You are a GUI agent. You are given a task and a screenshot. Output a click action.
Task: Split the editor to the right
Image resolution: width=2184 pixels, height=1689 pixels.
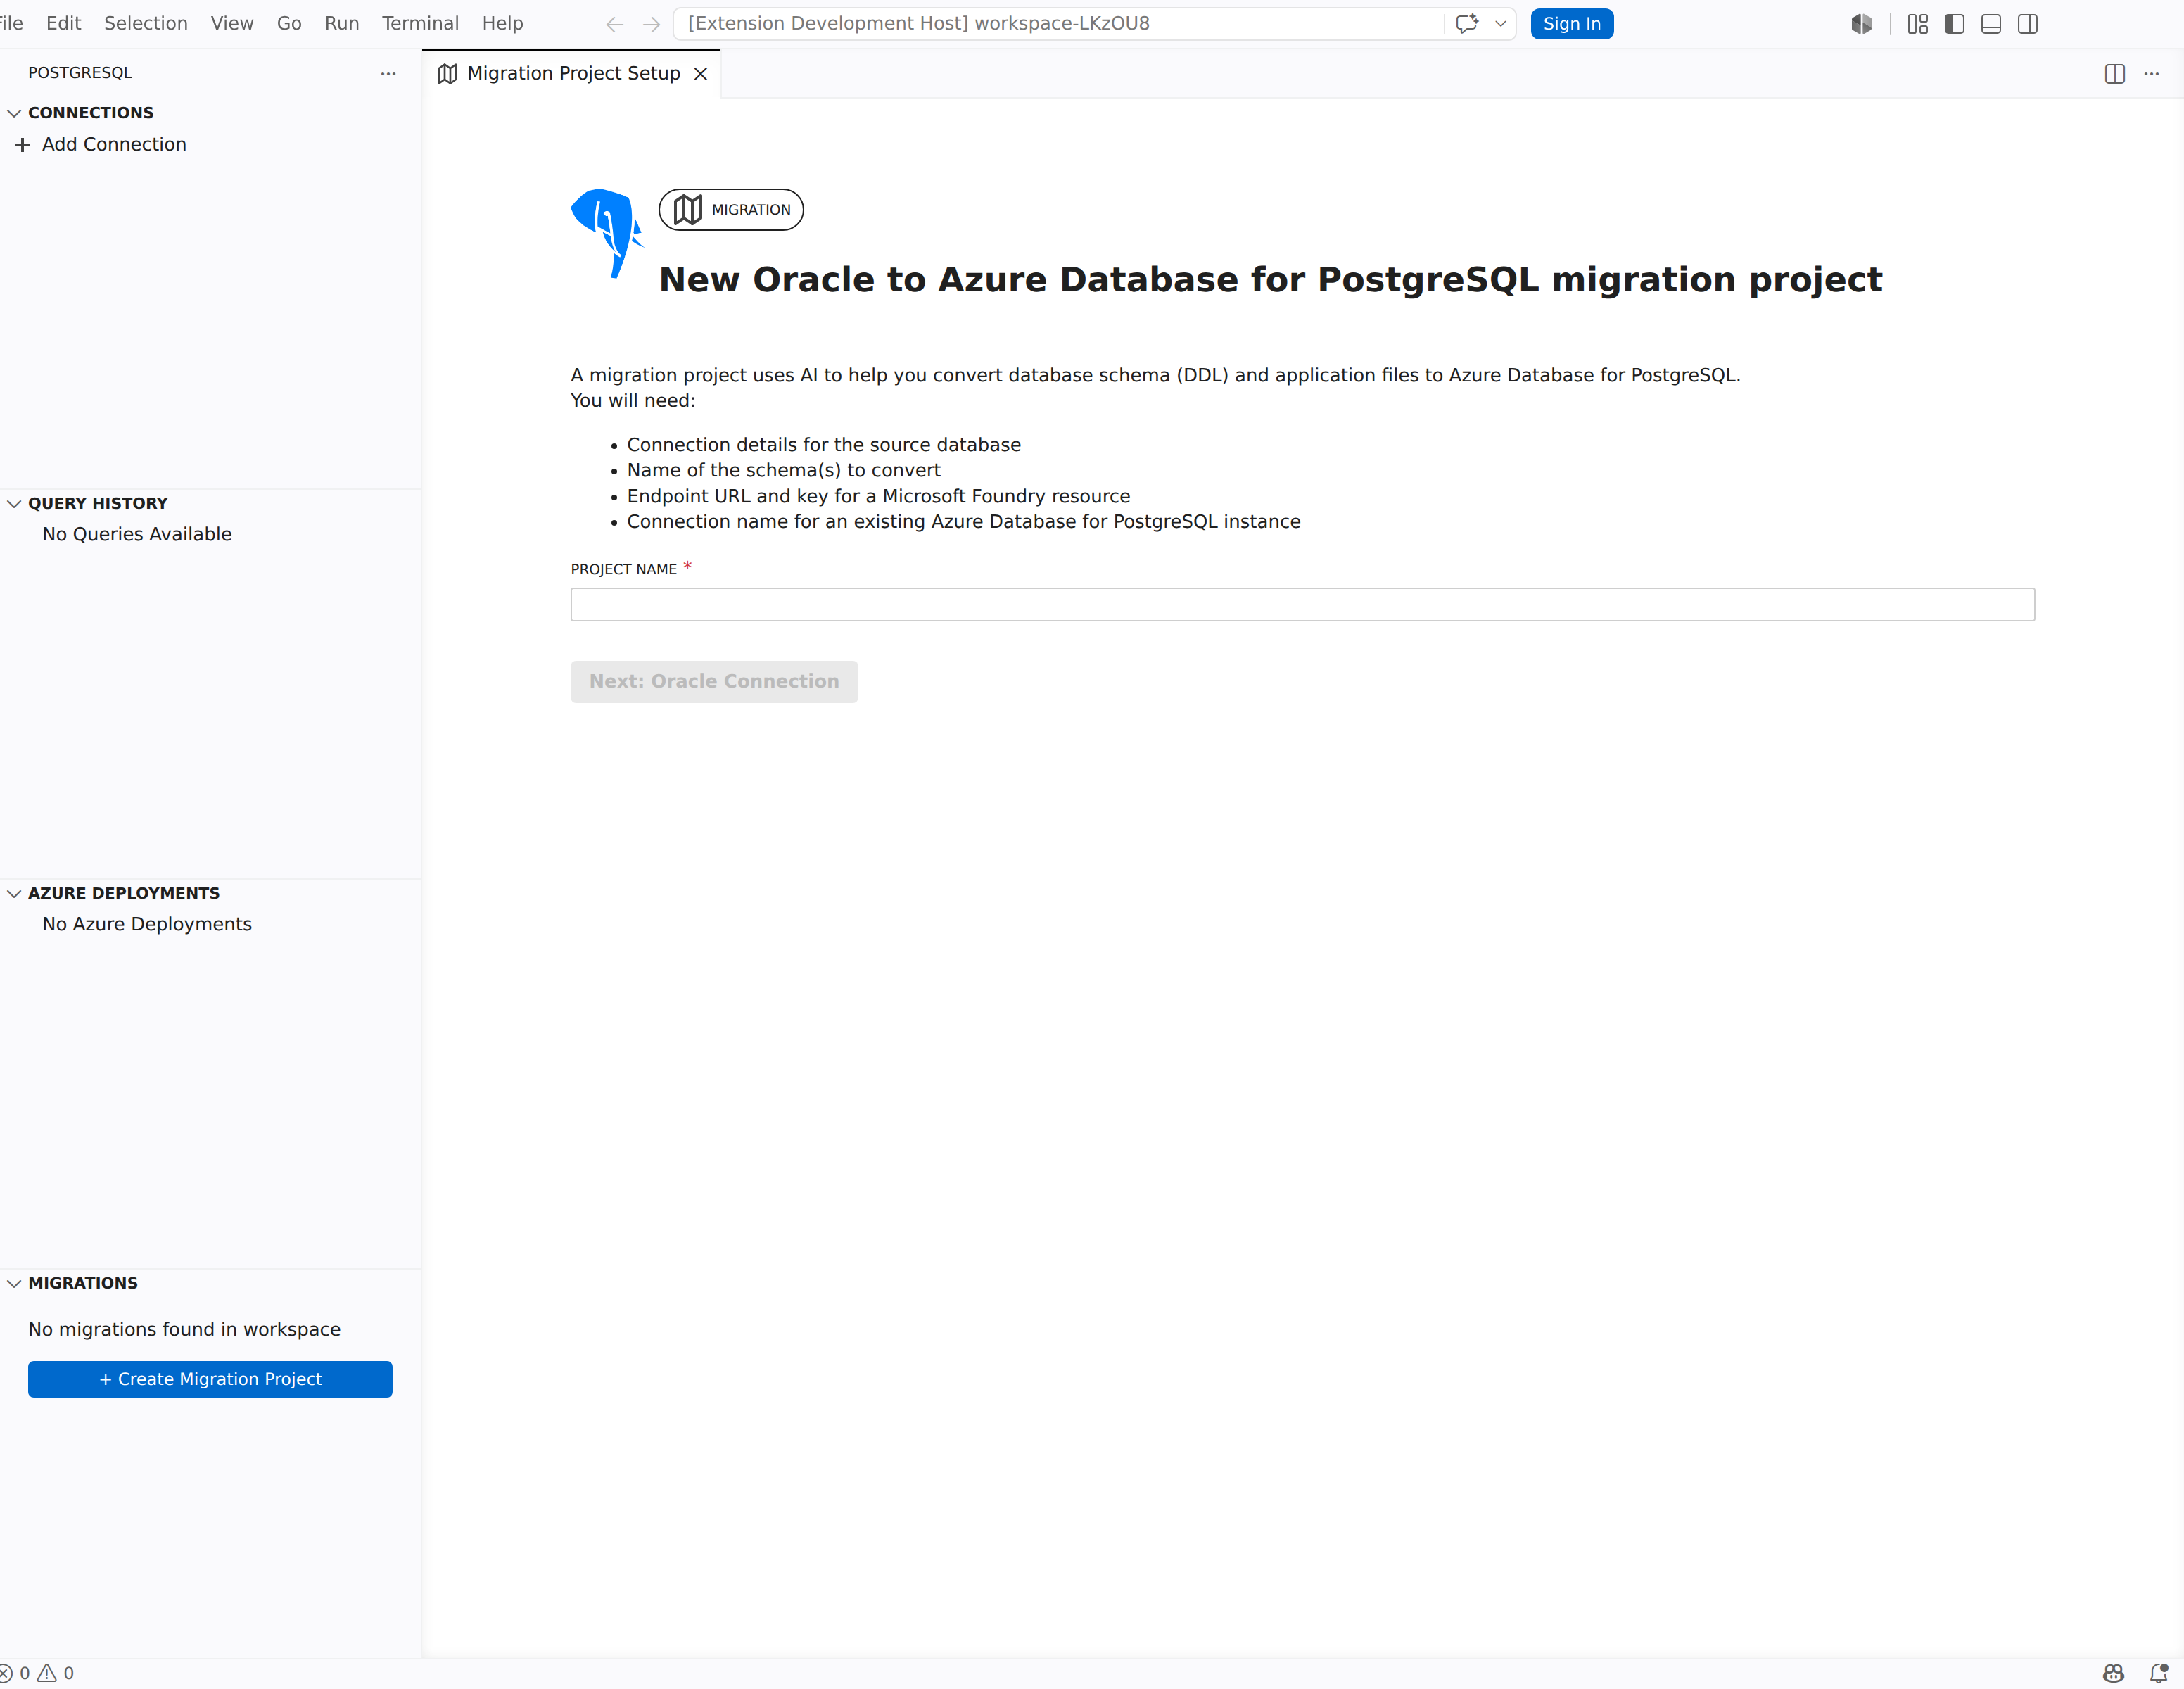point(2115,74)
